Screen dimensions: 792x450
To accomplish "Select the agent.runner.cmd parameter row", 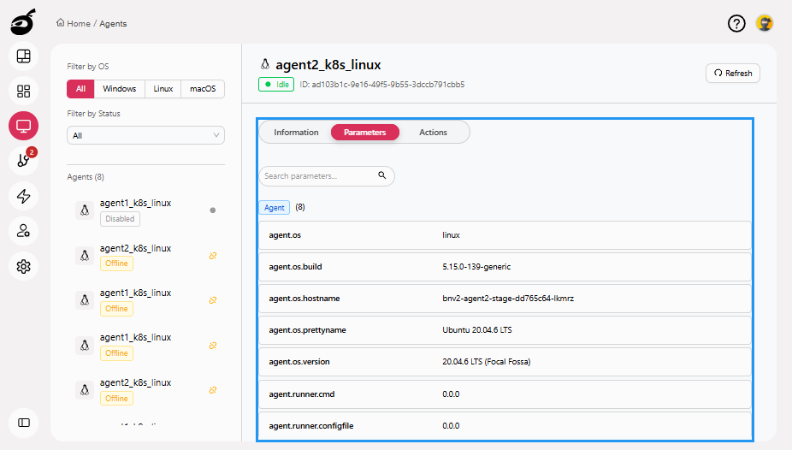I will (505, 394).
